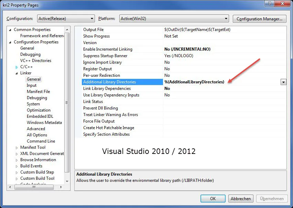Screen dimensions: 293x208
Task: Expand the Manifest Tool node
Action: 17,148
